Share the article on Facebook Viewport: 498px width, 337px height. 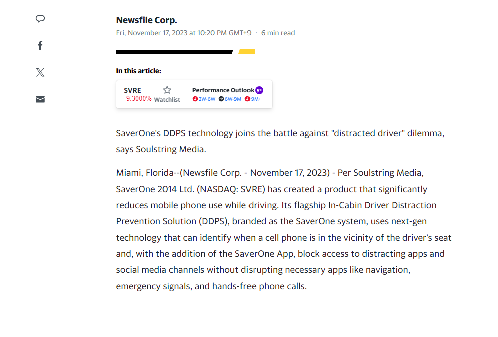point(40,46)
